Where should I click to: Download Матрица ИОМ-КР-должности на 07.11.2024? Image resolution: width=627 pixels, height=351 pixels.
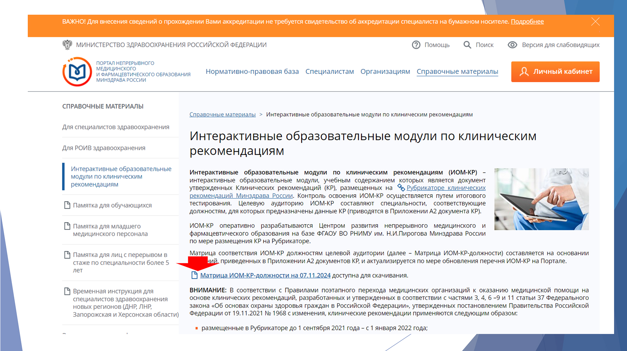click(x=265, y=275)
